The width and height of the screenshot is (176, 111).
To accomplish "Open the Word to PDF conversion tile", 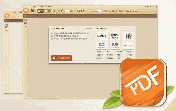I will pyautogui.click(x=115, y=45).
